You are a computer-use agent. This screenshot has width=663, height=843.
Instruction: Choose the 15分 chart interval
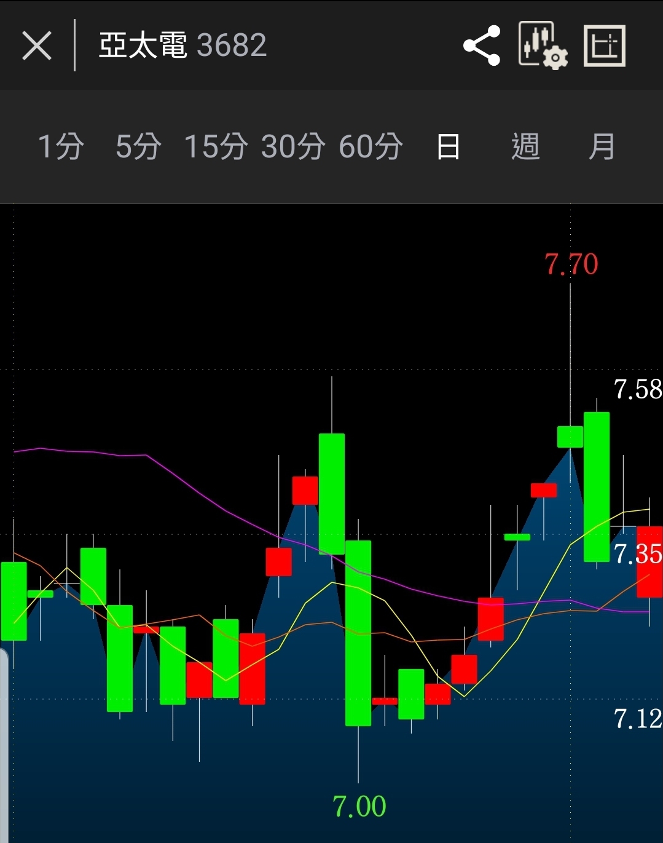pos(216,147)
